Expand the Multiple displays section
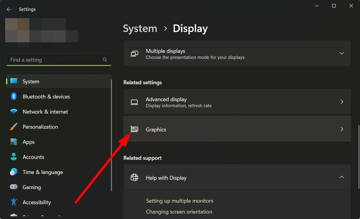The width and height of the screenshot is (360, 219). point(342,53)
